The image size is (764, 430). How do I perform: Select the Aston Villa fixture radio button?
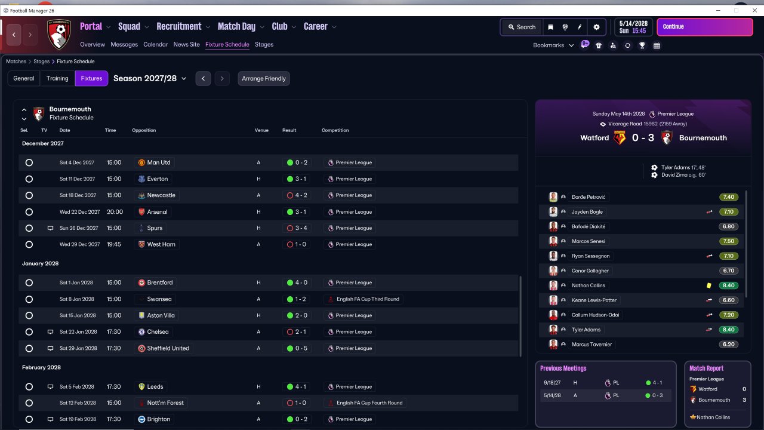click(29, 315)
